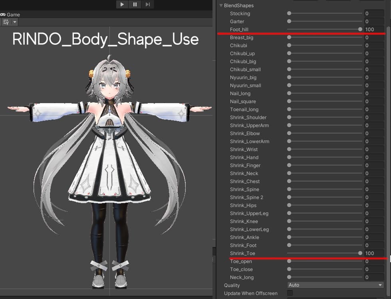Viewport: 391px width, 299px height.
Task: Click the Stocking slider handle
Action: (289, 14)
